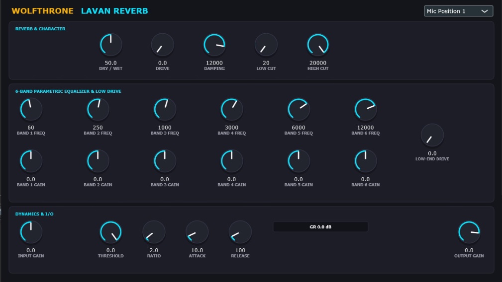Click the LAVAN REVERB title
Screen dimensions: 502x282
click(x=114, y=11)
